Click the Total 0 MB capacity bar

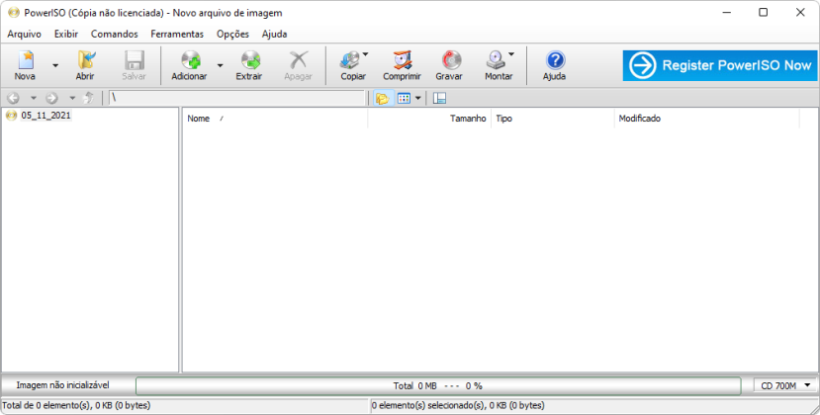pos(438,385)
